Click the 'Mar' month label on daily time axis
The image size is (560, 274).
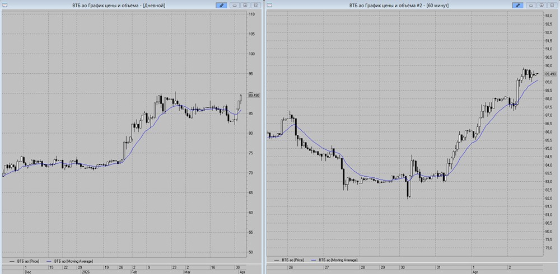(188, 272)
